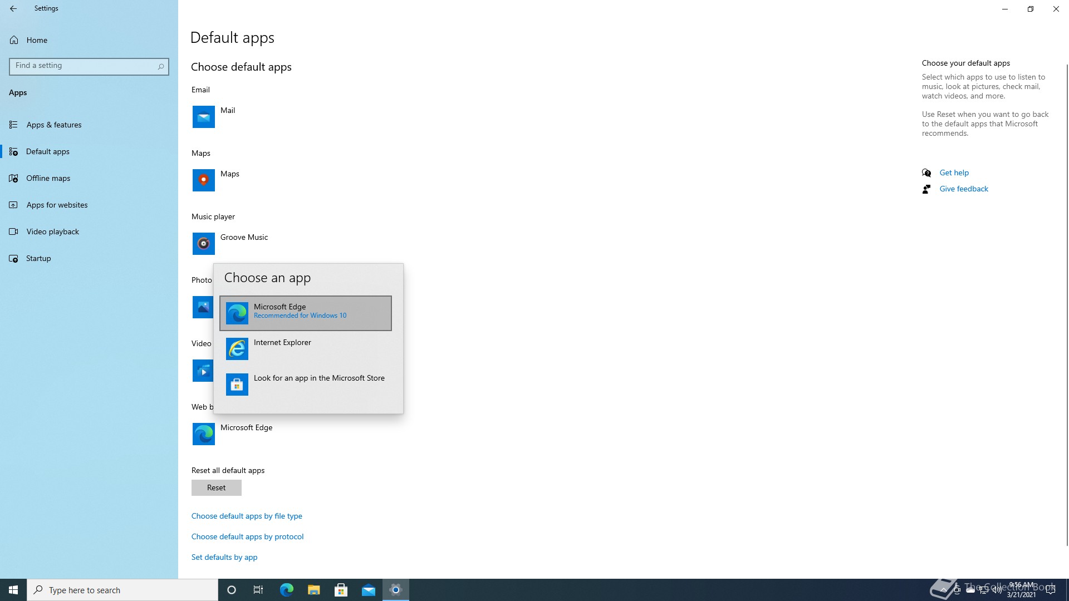Open Choose default apps by file type

pyautogui.click(x=247, y=516)
